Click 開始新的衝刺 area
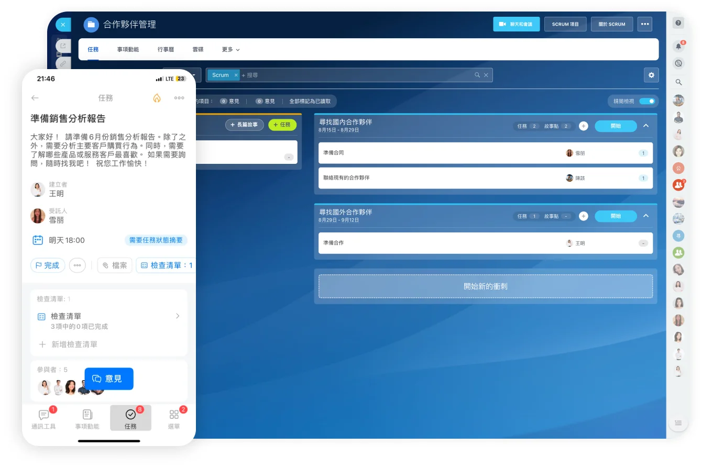 tap(486, 286)
